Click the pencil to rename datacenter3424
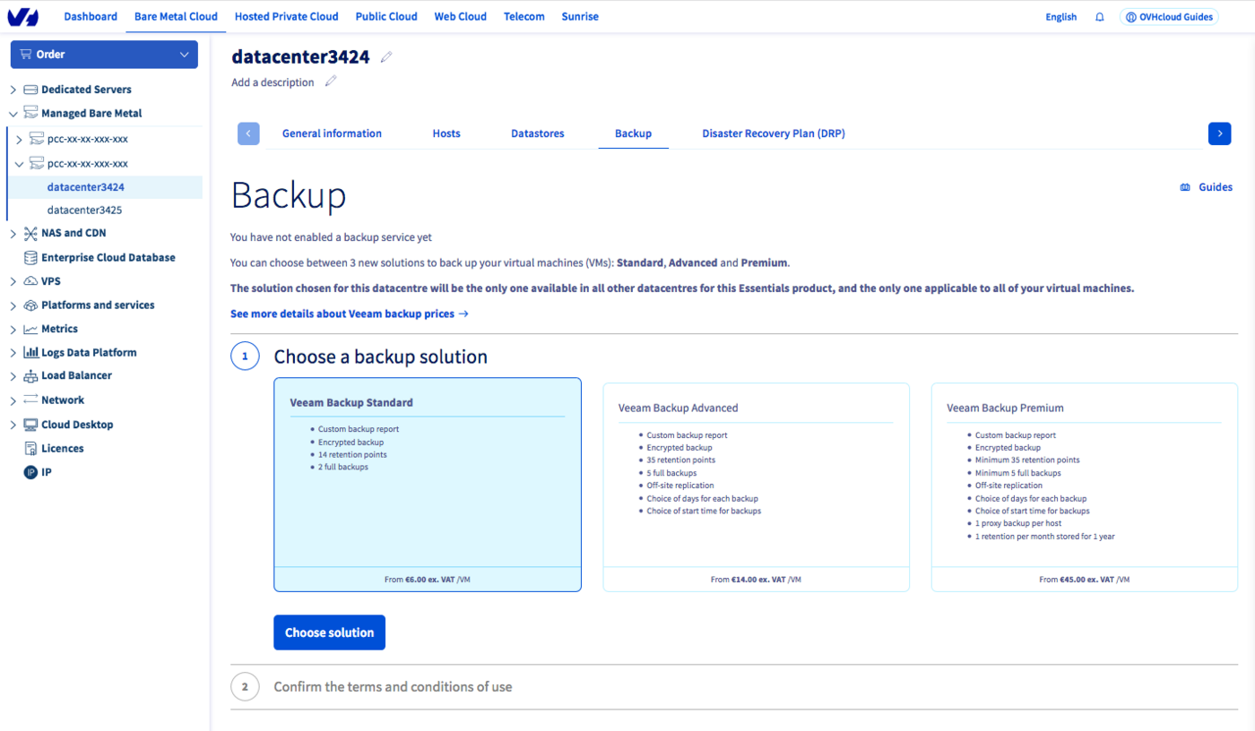 [386, 56]
